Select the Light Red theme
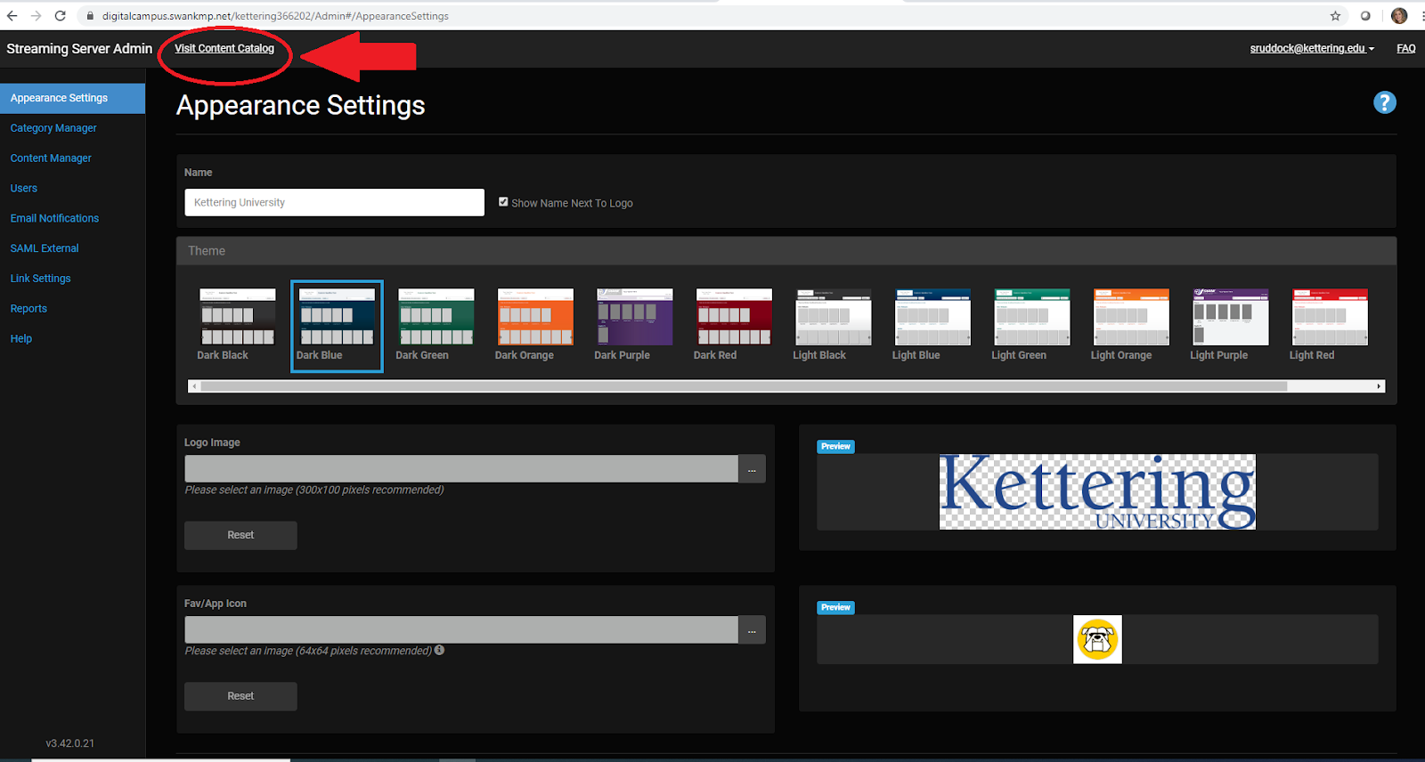The height and width of the screenshot is (762, 1425). pyautogui.click(x=1330, y=326)
